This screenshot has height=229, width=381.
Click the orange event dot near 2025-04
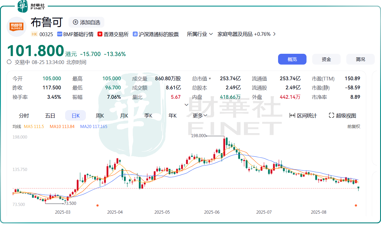(x=98, y=205)
